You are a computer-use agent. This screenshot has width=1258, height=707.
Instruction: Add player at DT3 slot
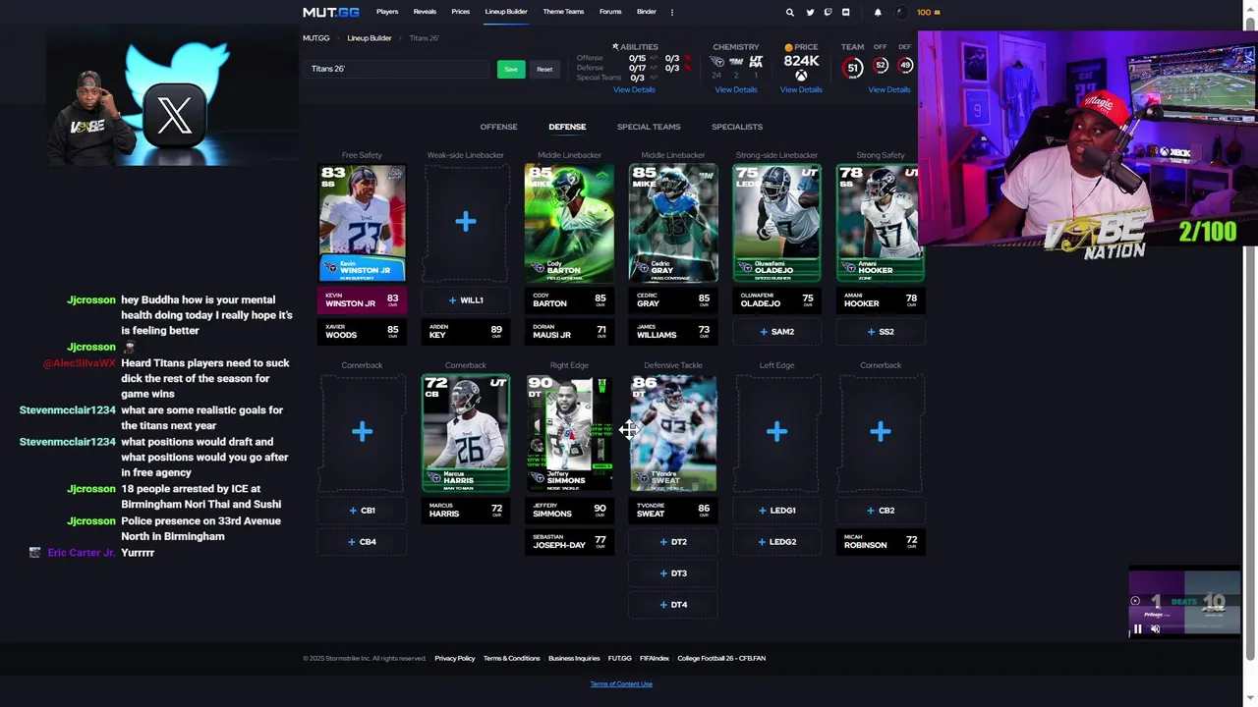click(x=673, y=573)
